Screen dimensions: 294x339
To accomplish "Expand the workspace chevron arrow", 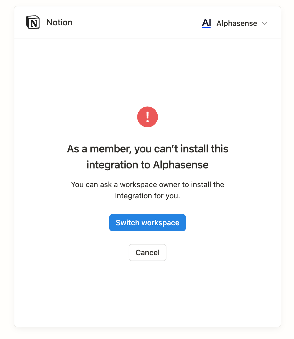I will (265, 23).
